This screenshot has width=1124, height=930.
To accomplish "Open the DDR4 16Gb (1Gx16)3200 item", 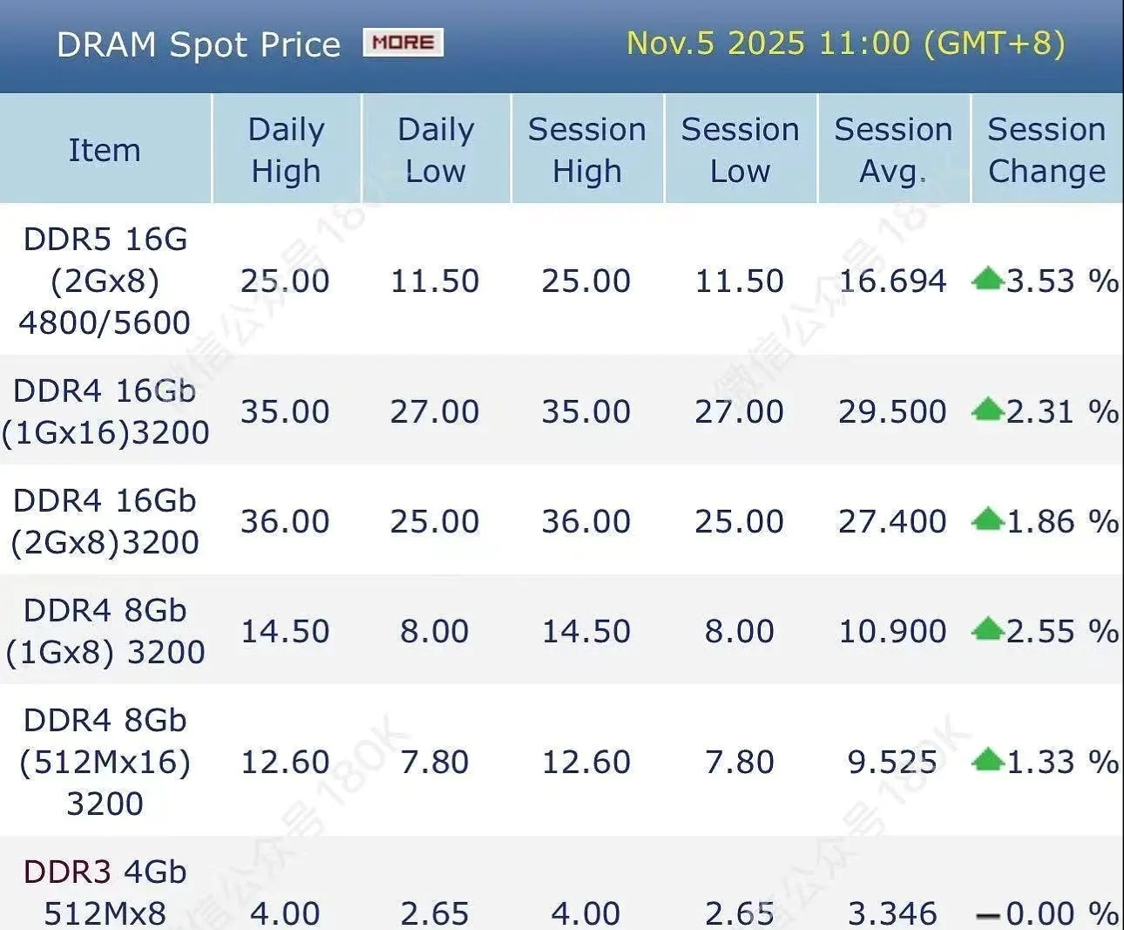I will point(105,411).
